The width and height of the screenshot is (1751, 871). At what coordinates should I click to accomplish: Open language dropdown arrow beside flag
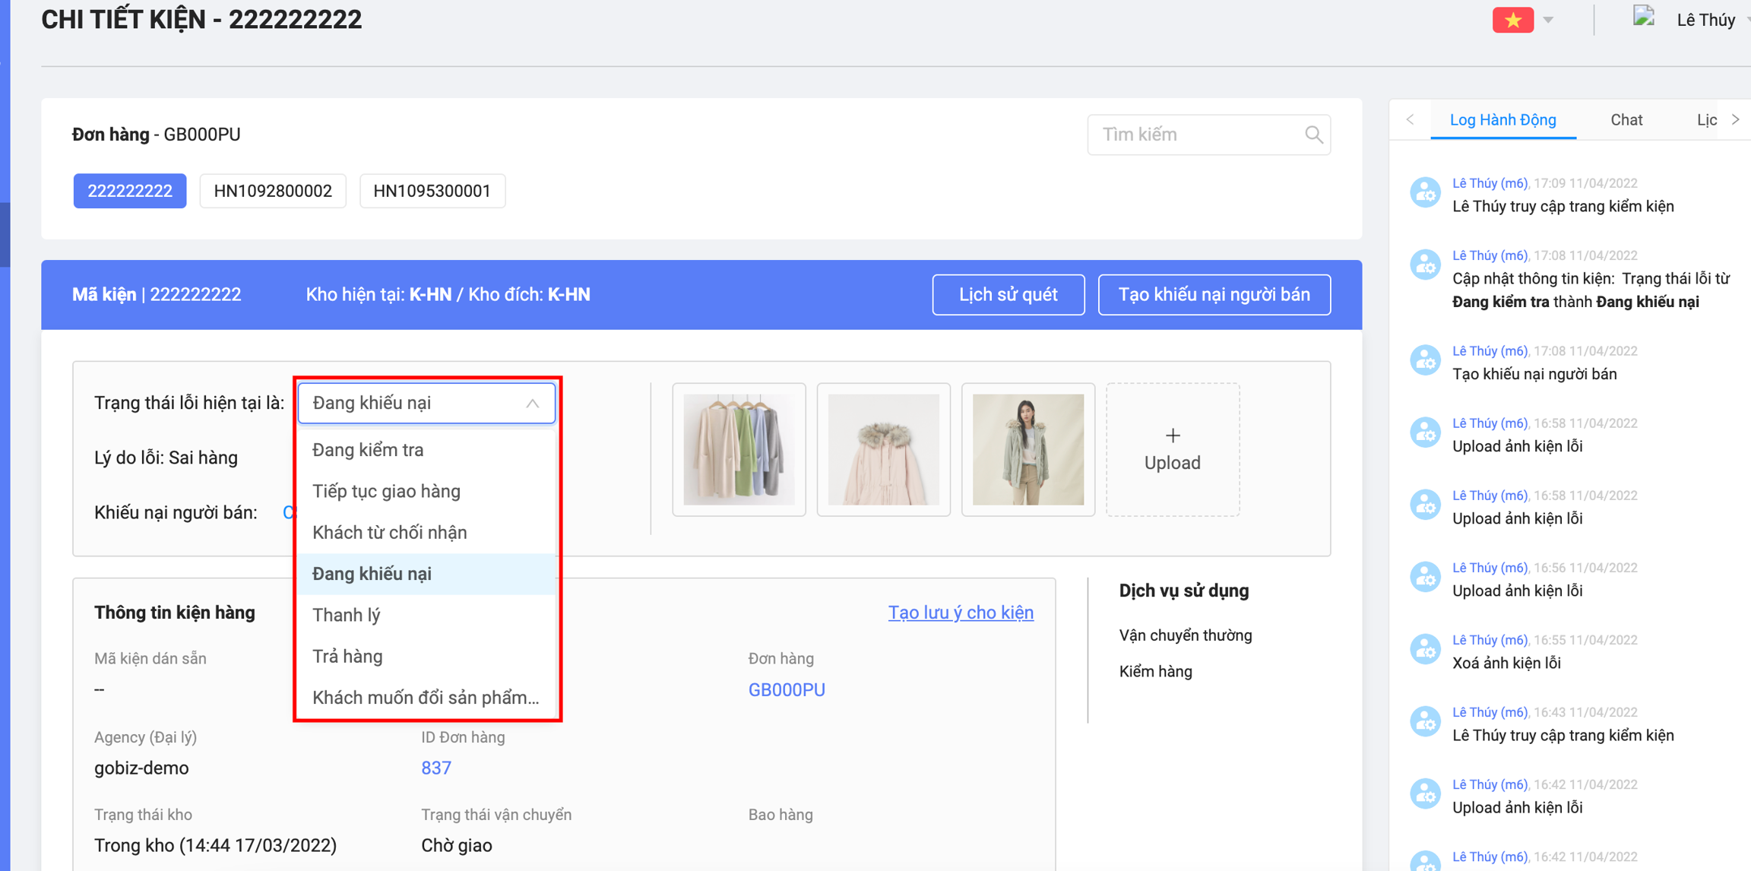[1548, 20]
